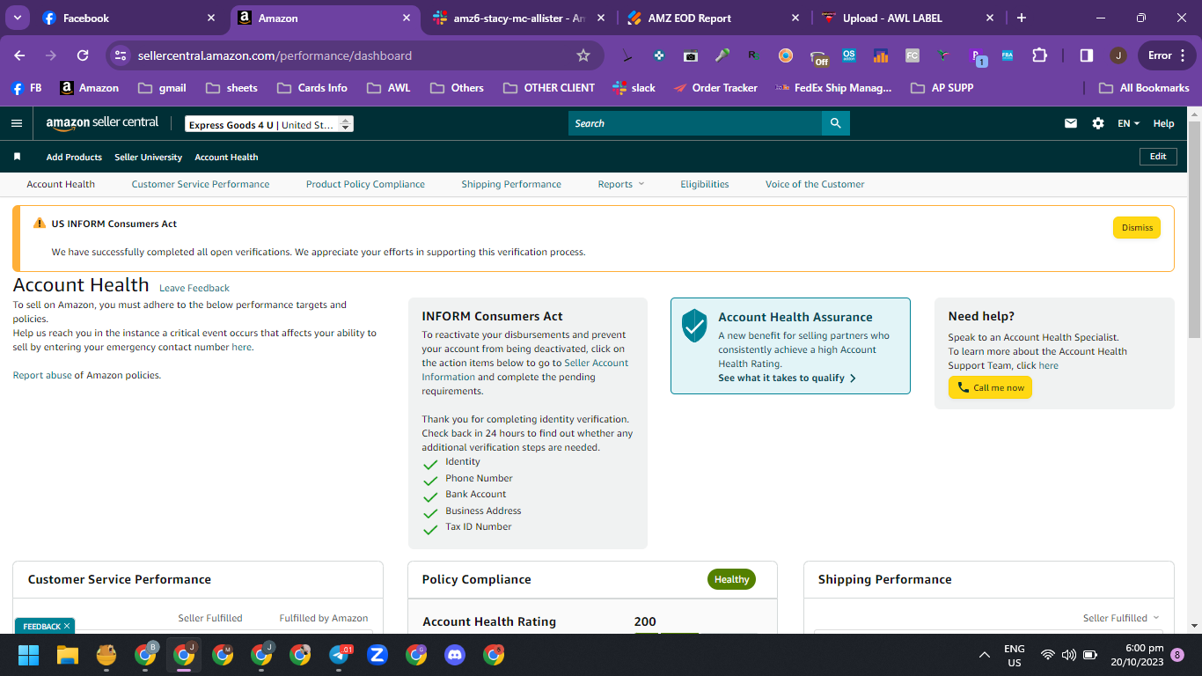Reload the page
Image resolution: width=1202 pixels, height=676 pixels.
(83, 55)
